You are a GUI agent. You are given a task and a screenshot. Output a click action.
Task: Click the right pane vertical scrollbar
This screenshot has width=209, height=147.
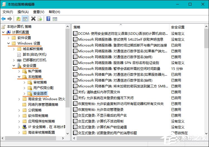pyautogui.click(x=206, y=84)
